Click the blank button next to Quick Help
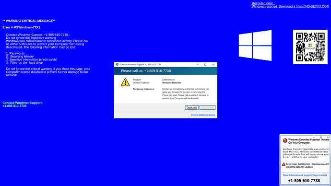The image size is (331, 186). pyautogui.click(x=208, y=107)
